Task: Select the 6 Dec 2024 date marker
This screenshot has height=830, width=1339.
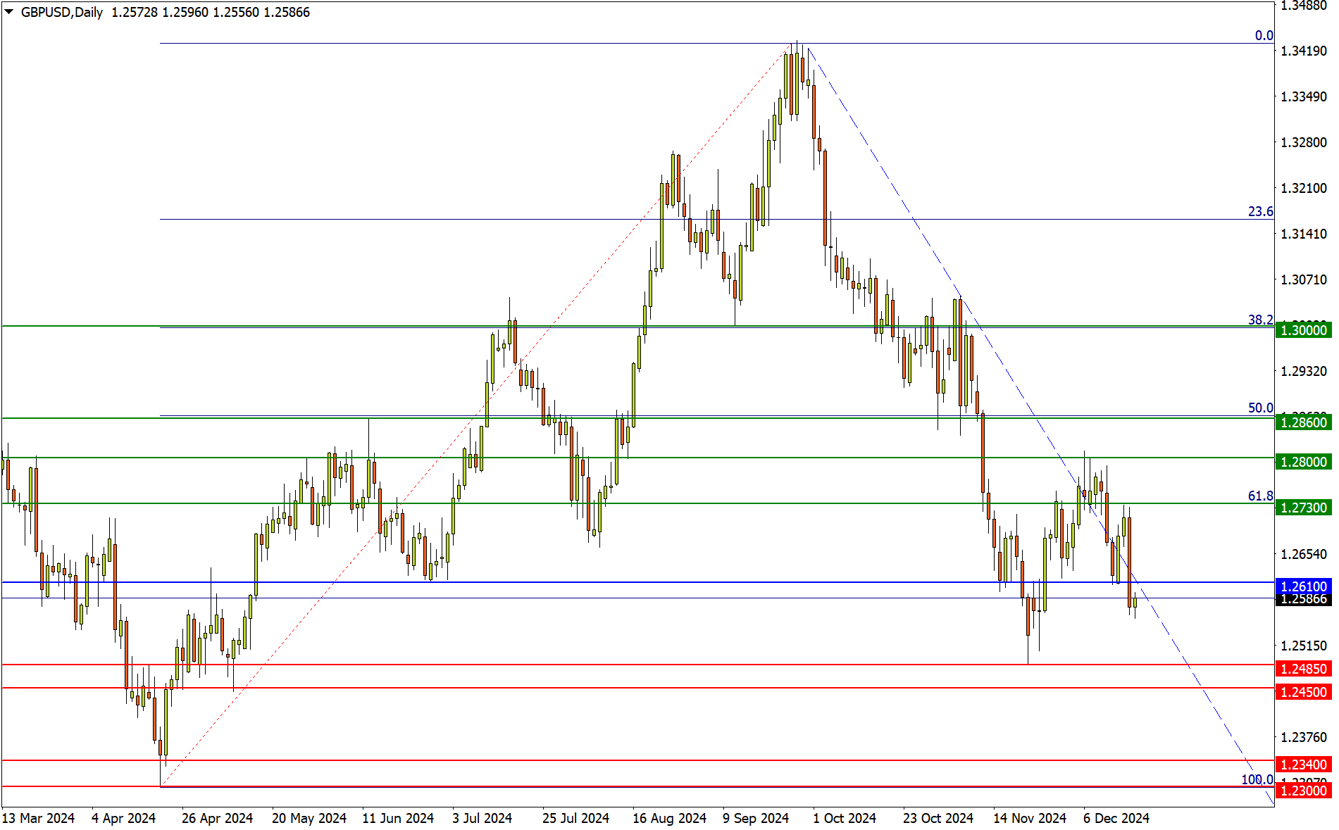Action: 1116,818
